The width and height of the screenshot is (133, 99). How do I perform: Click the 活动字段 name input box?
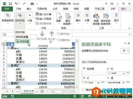[26, 37]
